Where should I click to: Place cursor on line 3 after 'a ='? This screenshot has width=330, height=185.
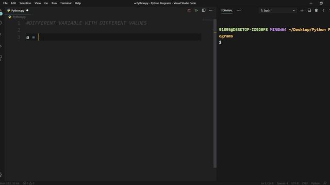coord(38,37)
